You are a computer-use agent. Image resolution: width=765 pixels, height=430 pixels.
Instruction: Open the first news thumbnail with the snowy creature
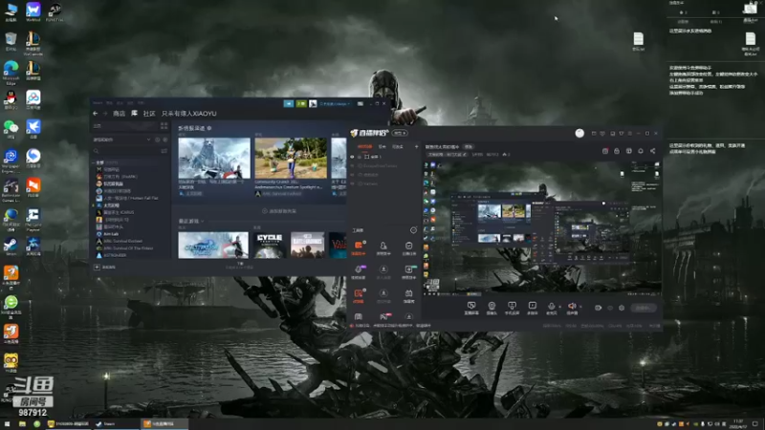pyautogui.click(x=214, y=158)
